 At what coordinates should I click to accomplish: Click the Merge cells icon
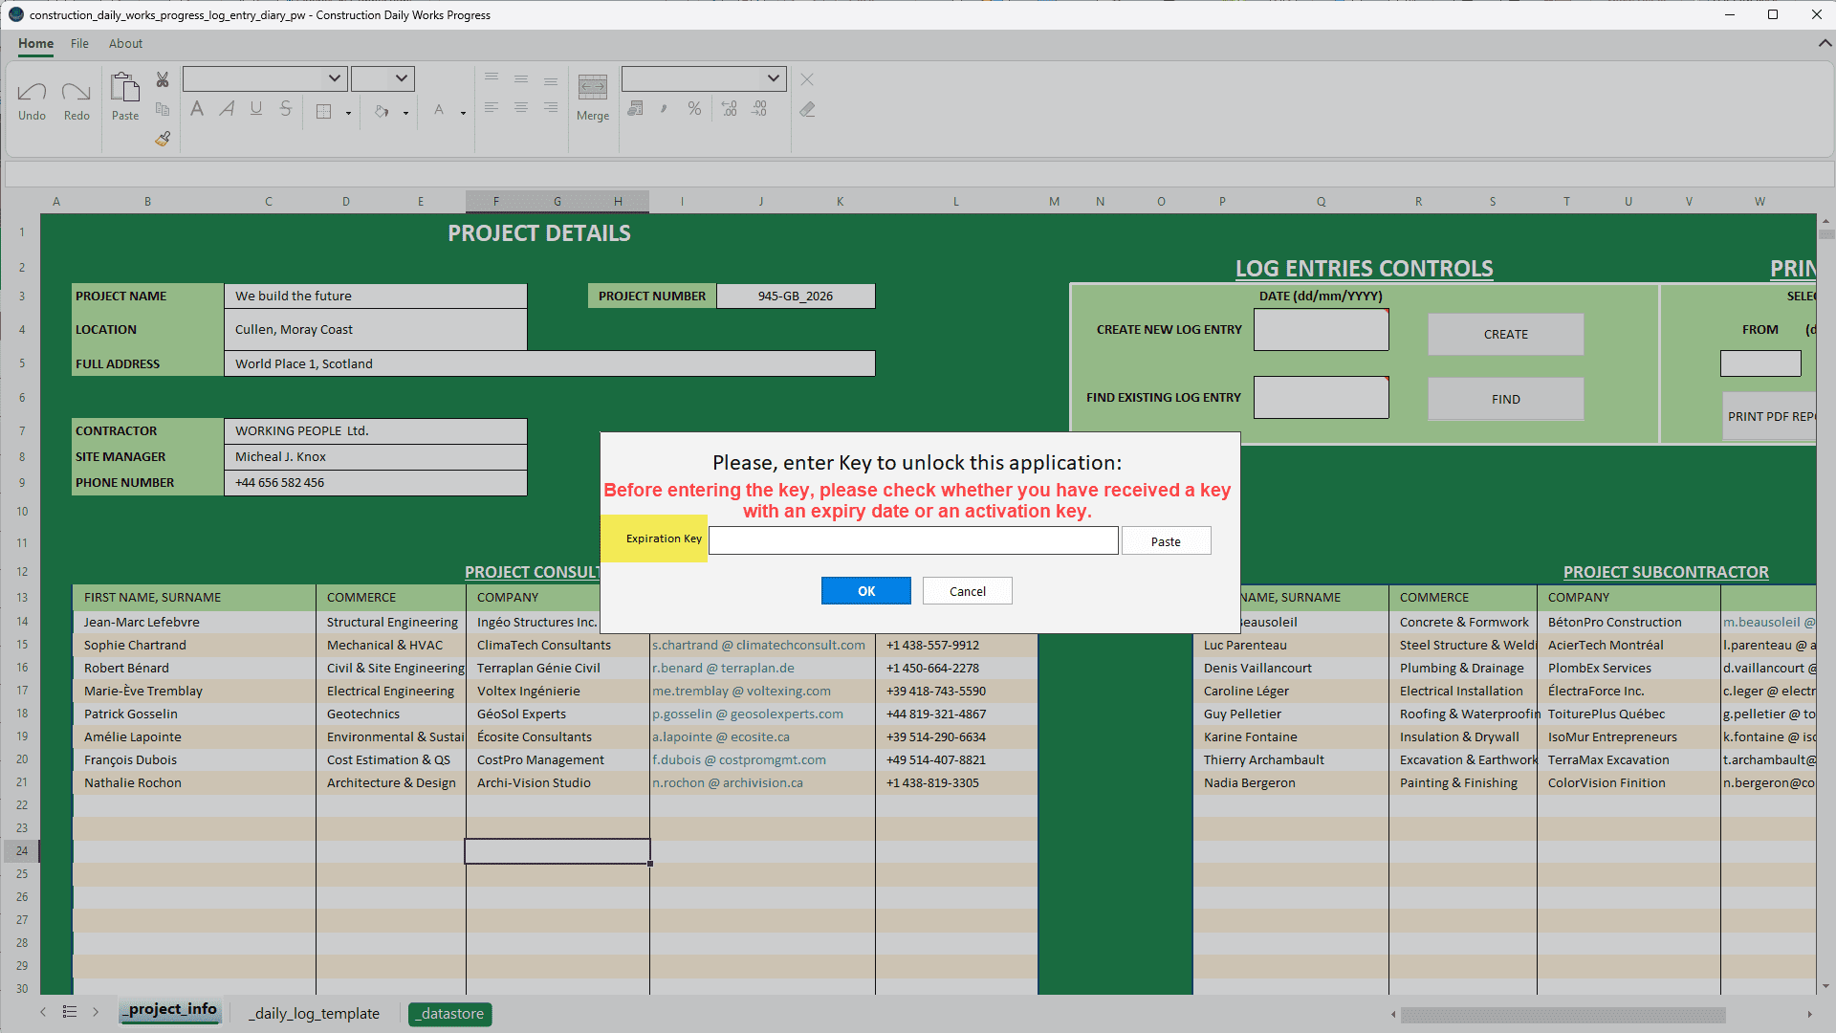592,88
